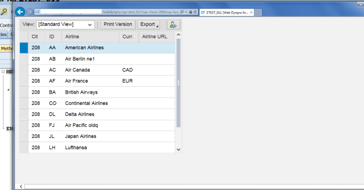The width and height of the screenshot is (364, 190).
Task: Click the 'Japan Airlines' cell
Action: pyautogui.click(x=91, y=136)
